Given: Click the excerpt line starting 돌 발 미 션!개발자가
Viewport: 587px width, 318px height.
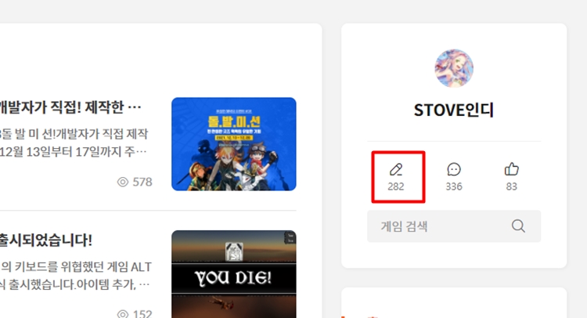Looking at the screenshot, I should 74,134.
